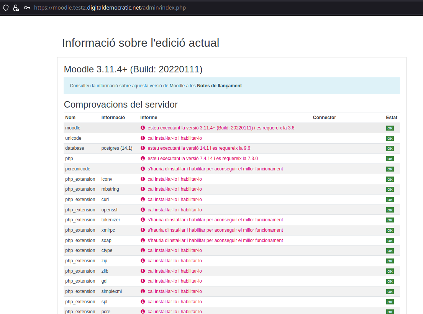
Task: Click info icon in the ctype row
Action: coord(143,250)
